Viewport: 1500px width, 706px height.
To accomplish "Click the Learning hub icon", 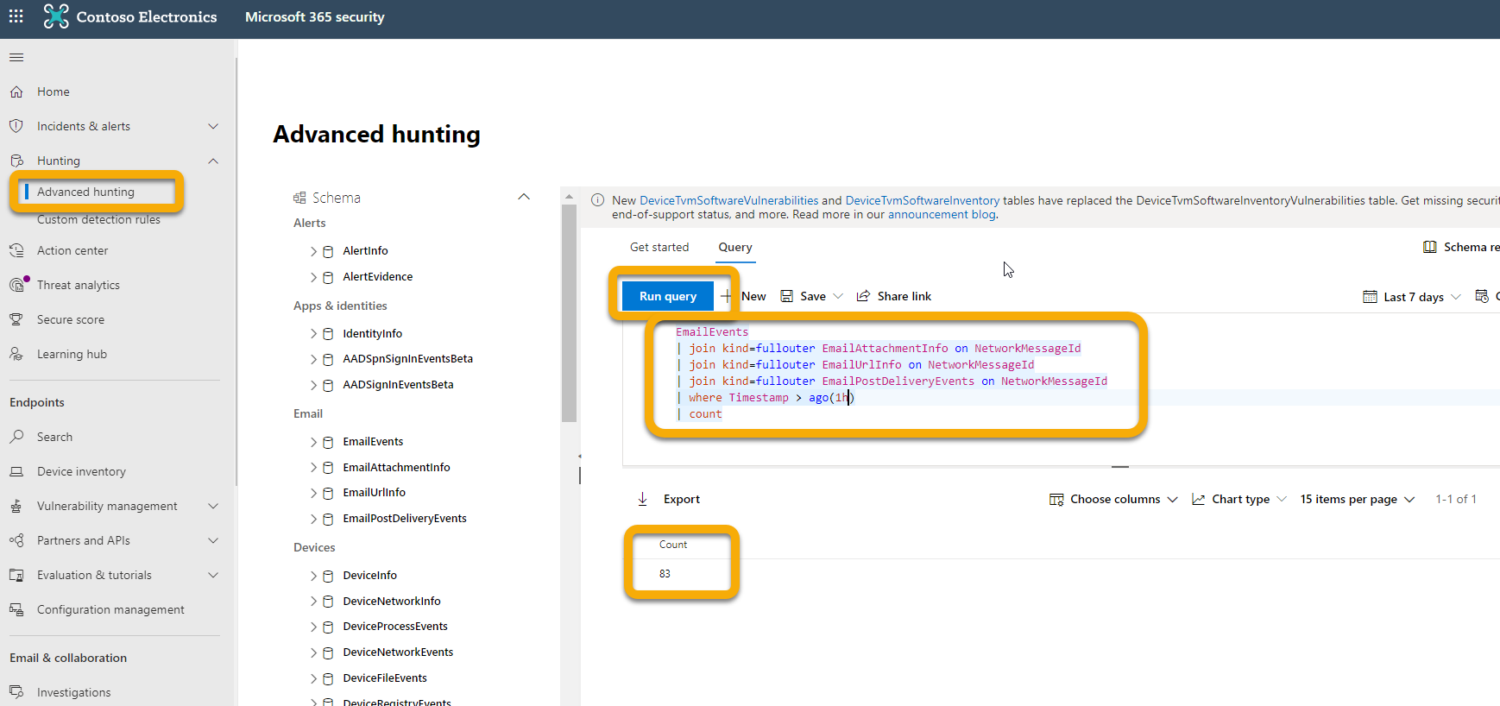I will (16, 354).
